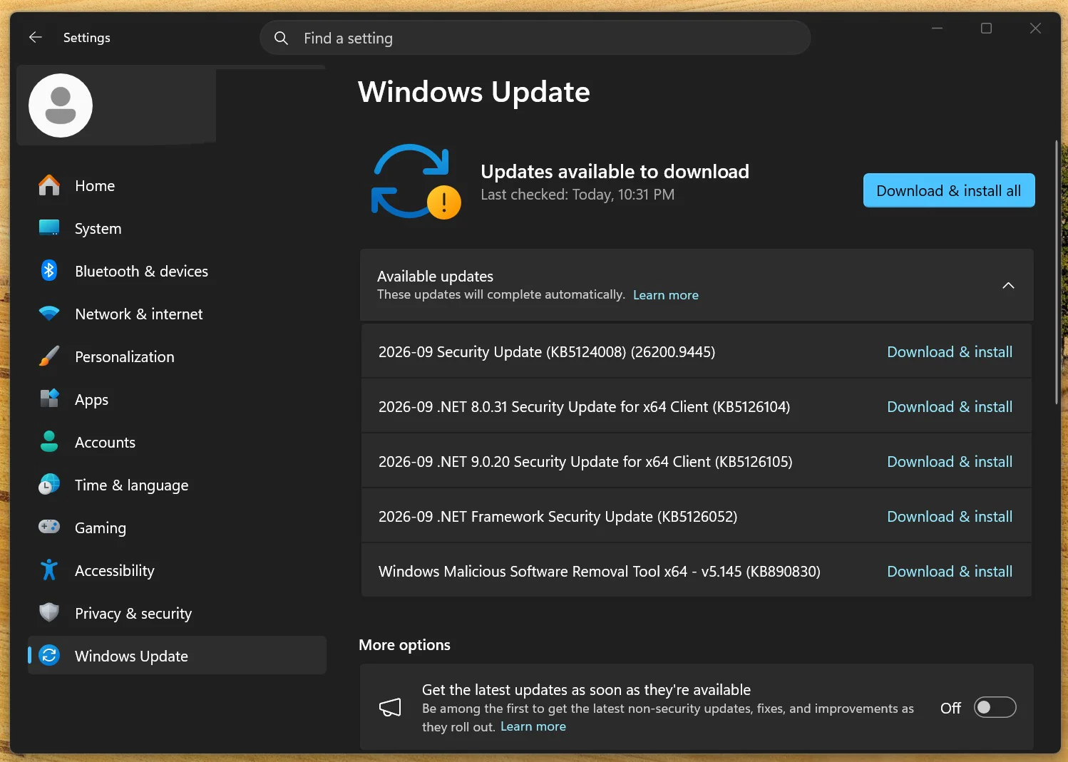
Task: Open the Personalization label in sidebar
Action: [125, 357]
